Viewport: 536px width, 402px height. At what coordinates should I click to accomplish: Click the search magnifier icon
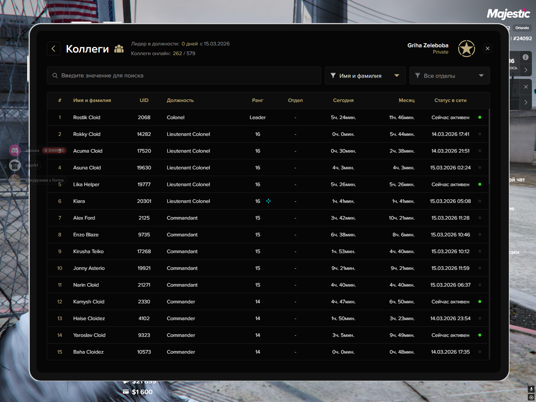coord(55,76)
